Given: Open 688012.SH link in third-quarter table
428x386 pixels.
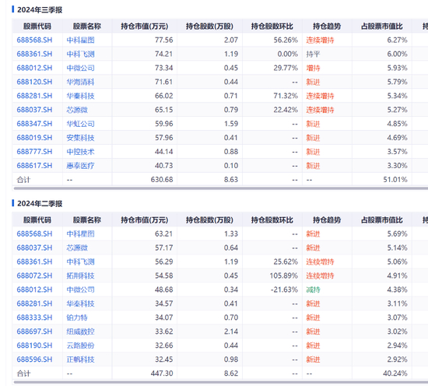Looking at the screenshot, I should pyautogui.click(x=34, y=68).
